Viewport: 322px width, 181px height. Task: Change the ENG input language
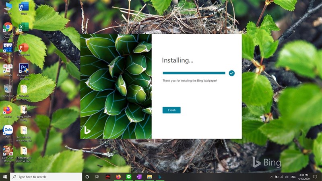click(293, 177)
